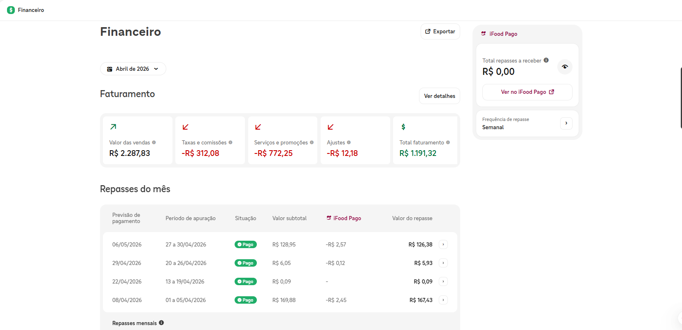Image resolution: width=682 pixels, height=330 pixels.
Task: Expand the 06/05/2026 repasse row chevron
Action: click(443, 244)
